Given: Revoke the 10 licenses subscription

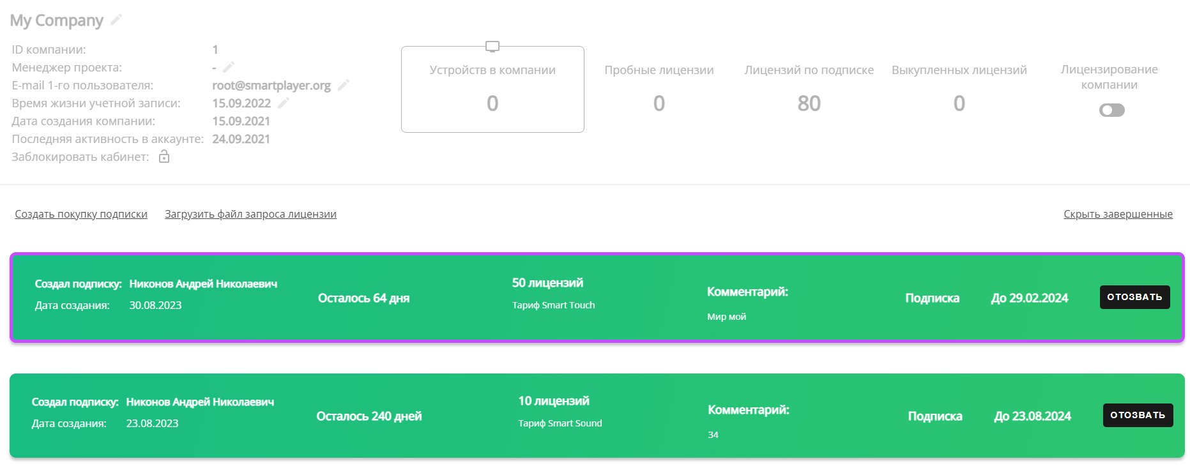Looking at the screenshot, I should click(1138, 415).
